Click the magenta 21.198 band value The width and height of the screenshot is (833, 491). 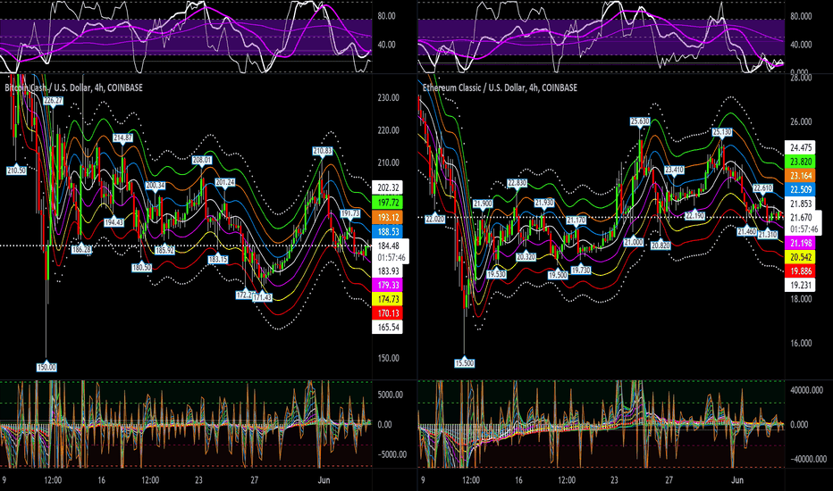[x=801, y=243]
